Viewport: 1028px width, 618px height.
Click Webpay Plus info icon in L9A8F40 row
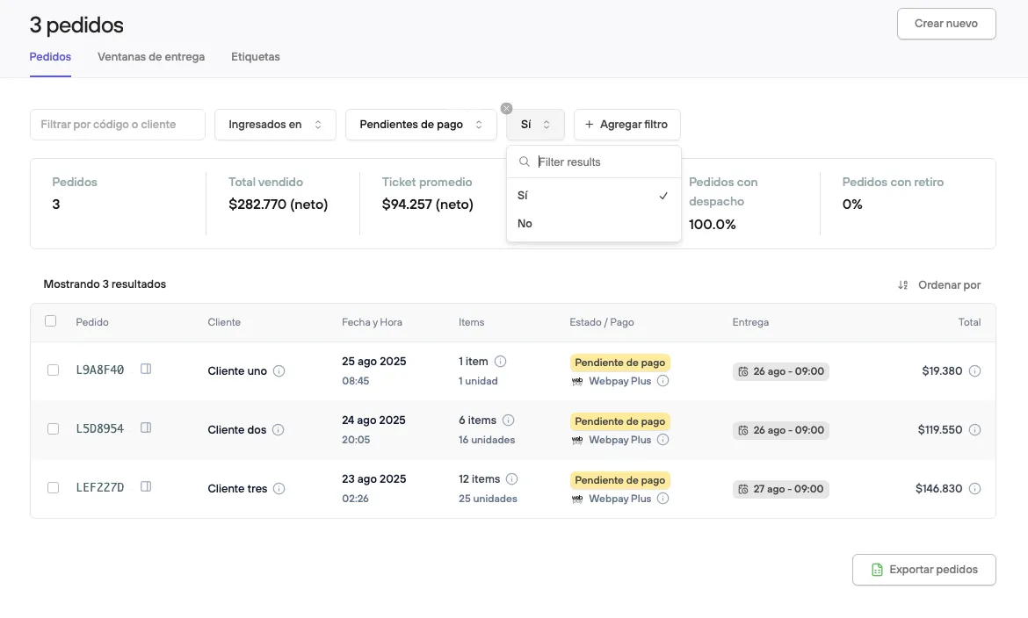point(662,381)
